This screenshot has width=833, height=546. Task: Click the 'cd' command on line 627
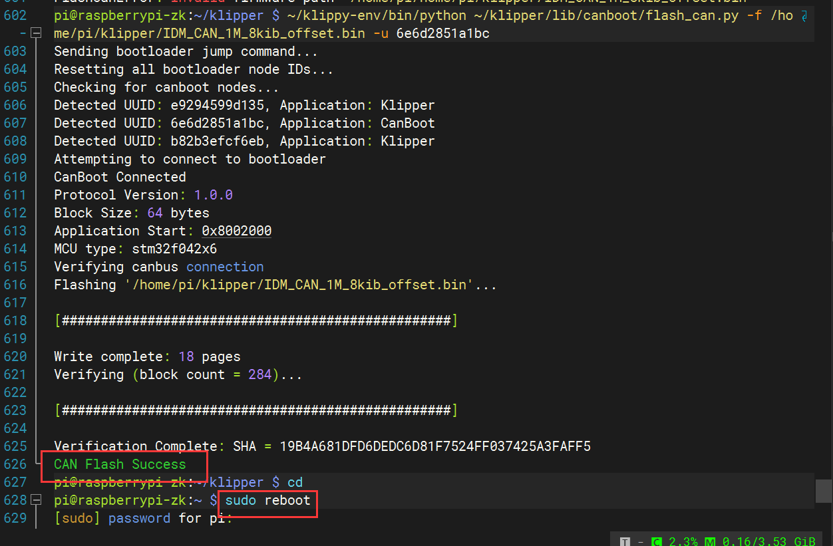point(295,482)
